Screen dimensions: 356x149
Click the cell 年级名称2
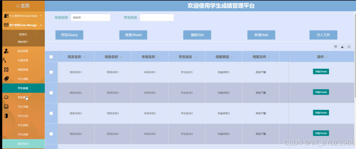point(150,93)
